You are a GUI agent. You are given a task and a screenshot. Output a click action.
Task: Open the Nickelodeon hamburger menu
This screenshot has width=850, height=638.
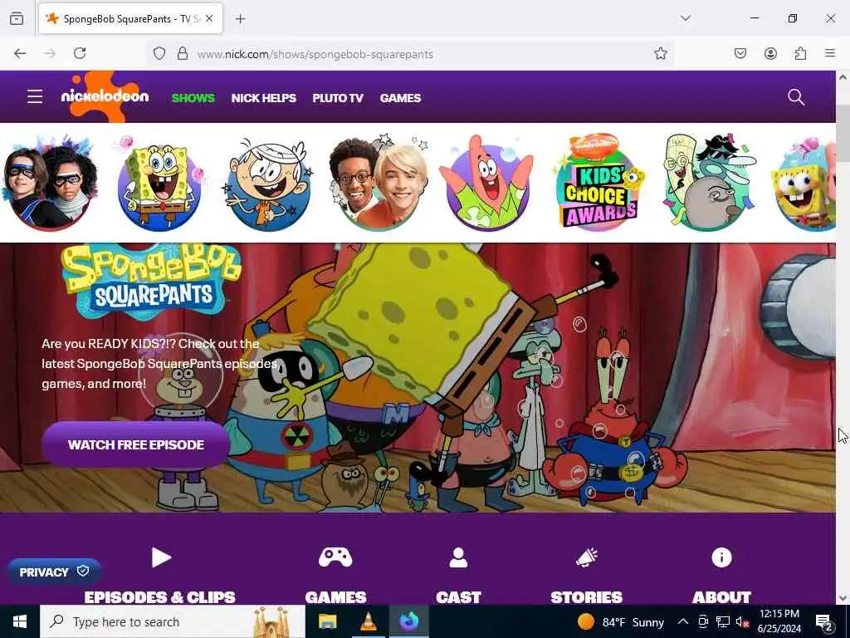(x=35, y=96)
